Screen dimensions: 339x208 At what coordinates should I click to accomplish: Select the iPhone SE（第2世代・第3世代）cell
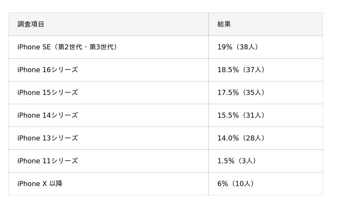[x=67, y=47]
